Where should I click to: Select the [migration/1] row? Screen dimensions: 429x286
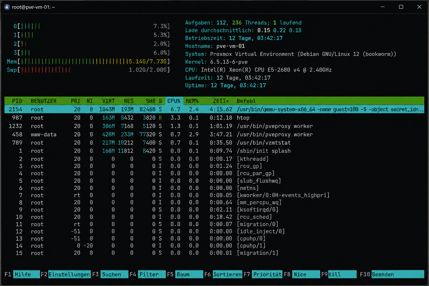click(x=214, y=253)
